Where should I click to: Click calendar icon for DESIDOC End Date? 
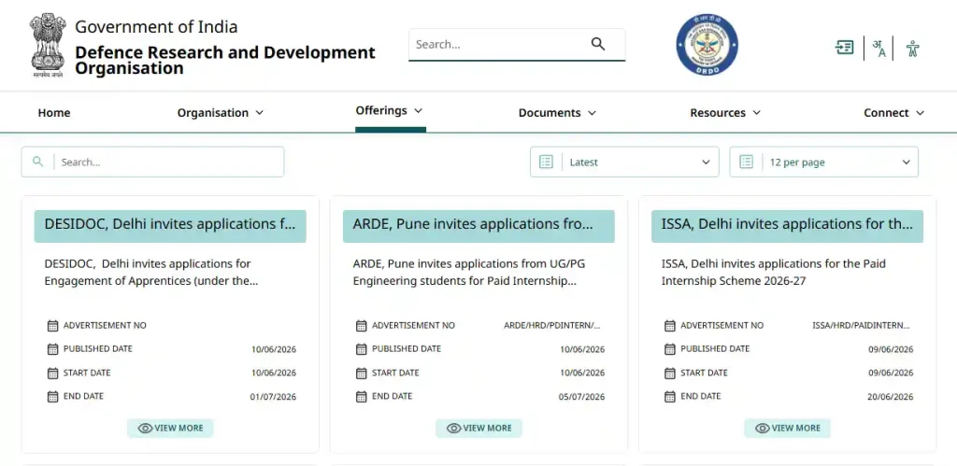52,397
